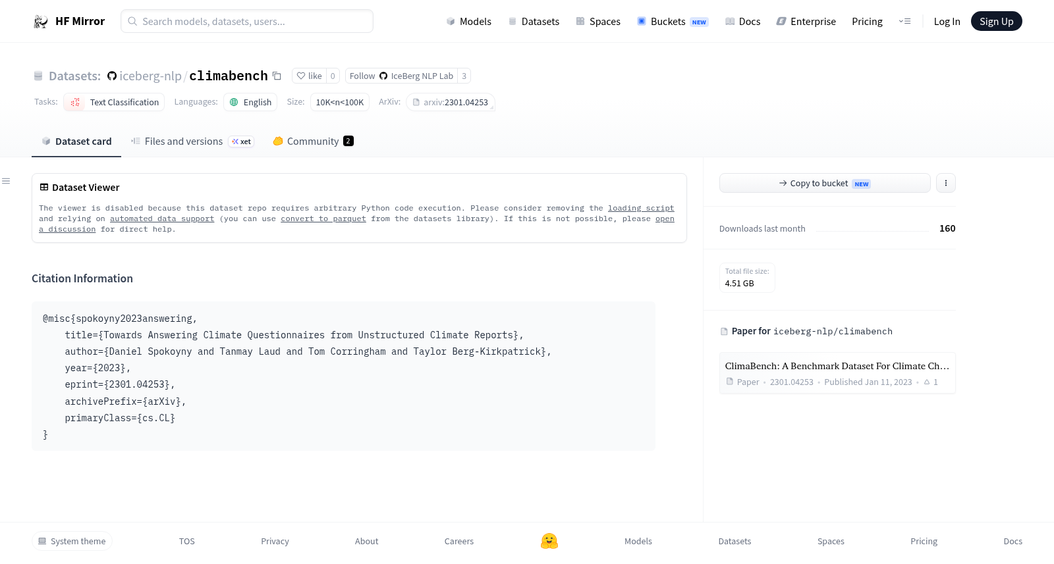Click the TOS footer link
The width and height of the screenshot is (1054, 564).
click(x=187, y=541)
